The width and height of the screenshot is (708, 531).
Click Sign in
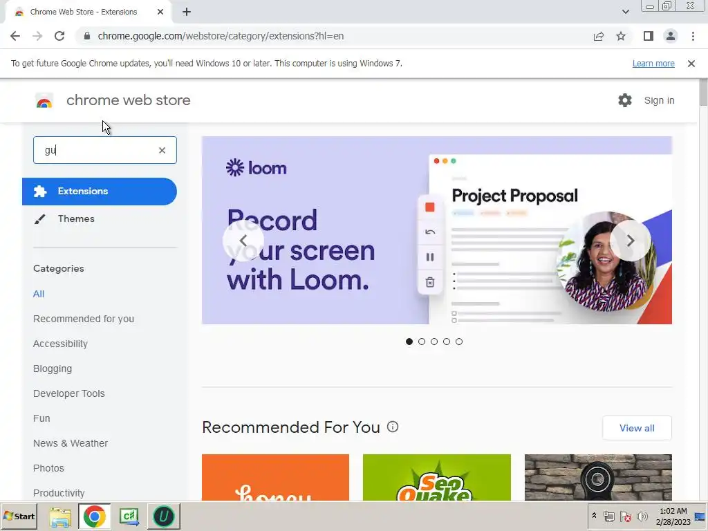pos(659,100)
